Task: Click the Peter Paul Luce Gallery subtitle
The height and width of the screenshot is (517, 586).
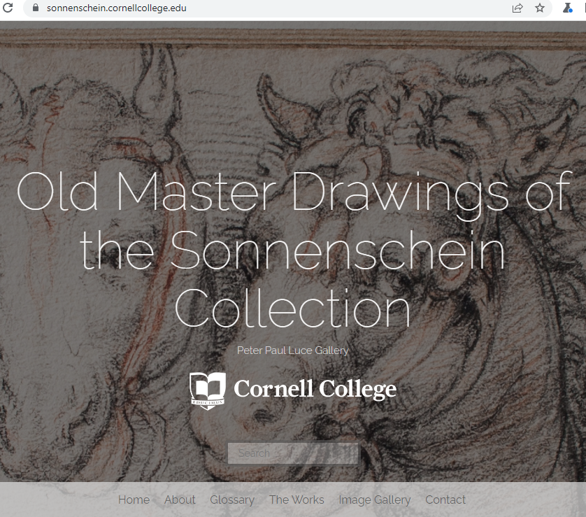Action: 293,350
